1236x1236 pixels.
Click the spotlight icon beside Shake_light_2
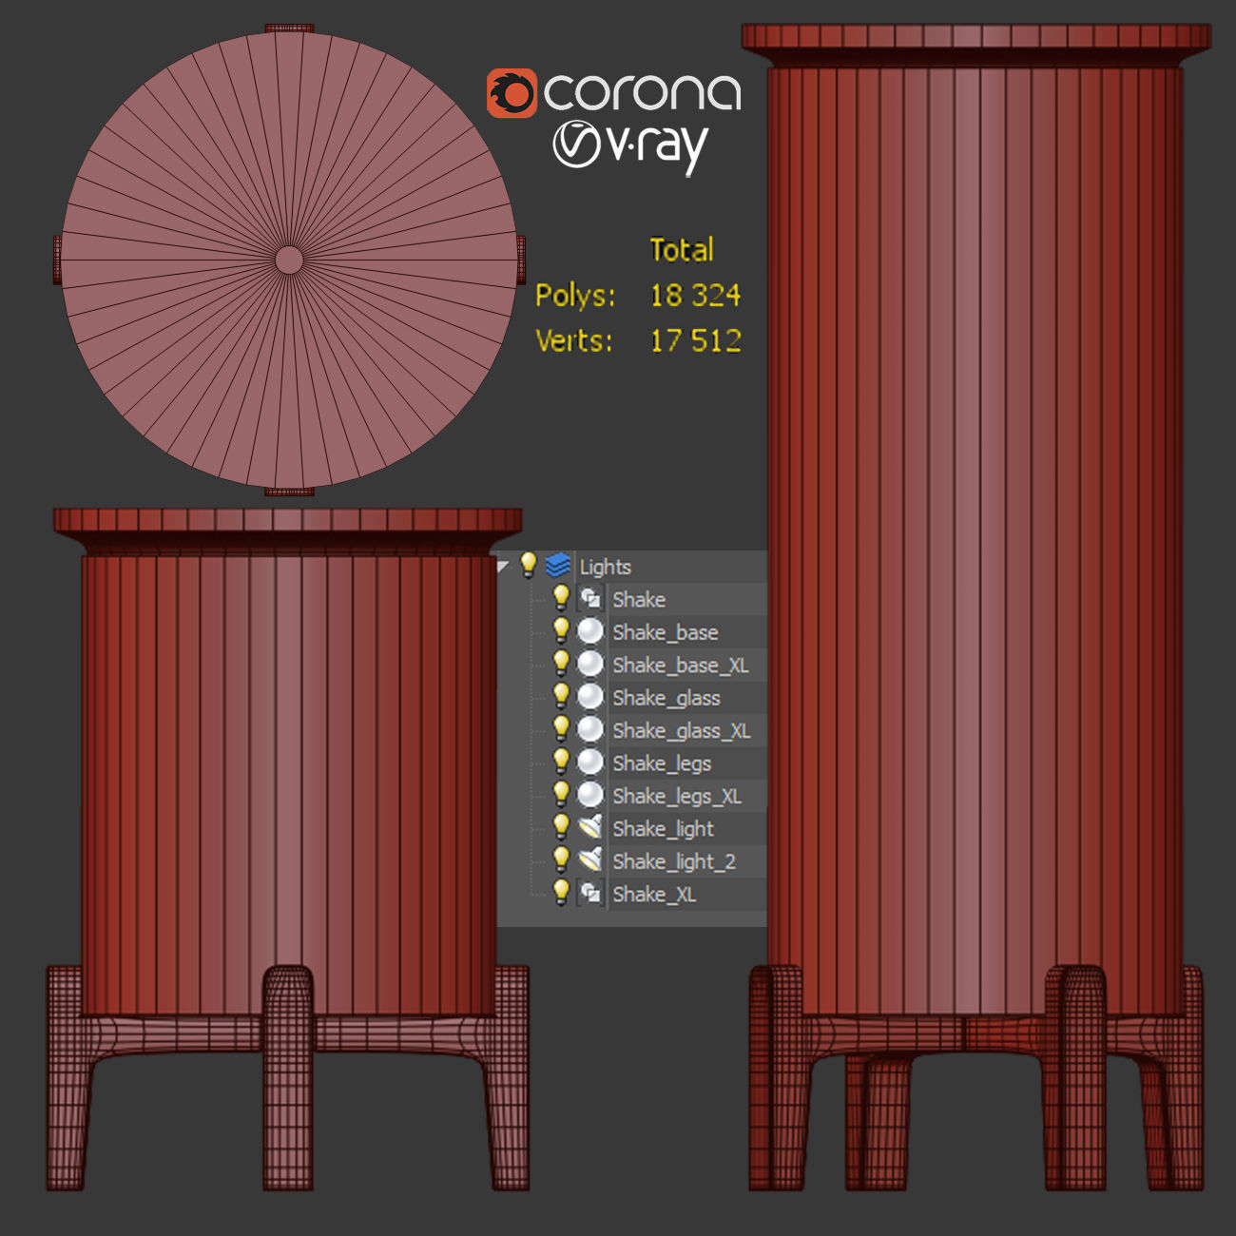pyautogui.click(x=590, y=860)
